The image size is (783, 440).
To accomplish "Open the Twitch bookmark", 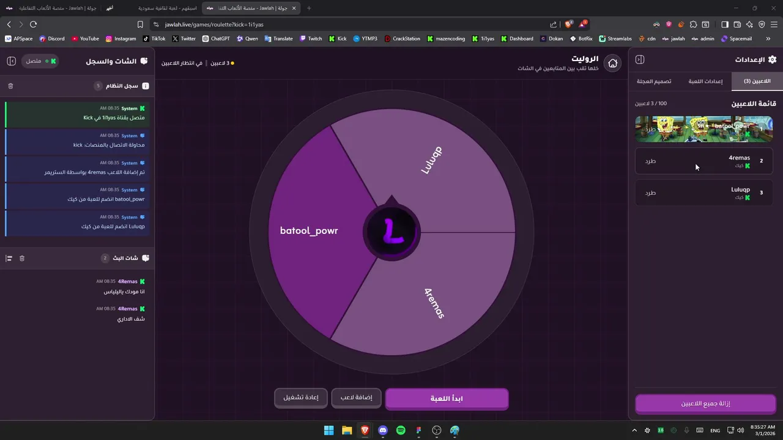I will pyautogui.click(x=310, y=38).
